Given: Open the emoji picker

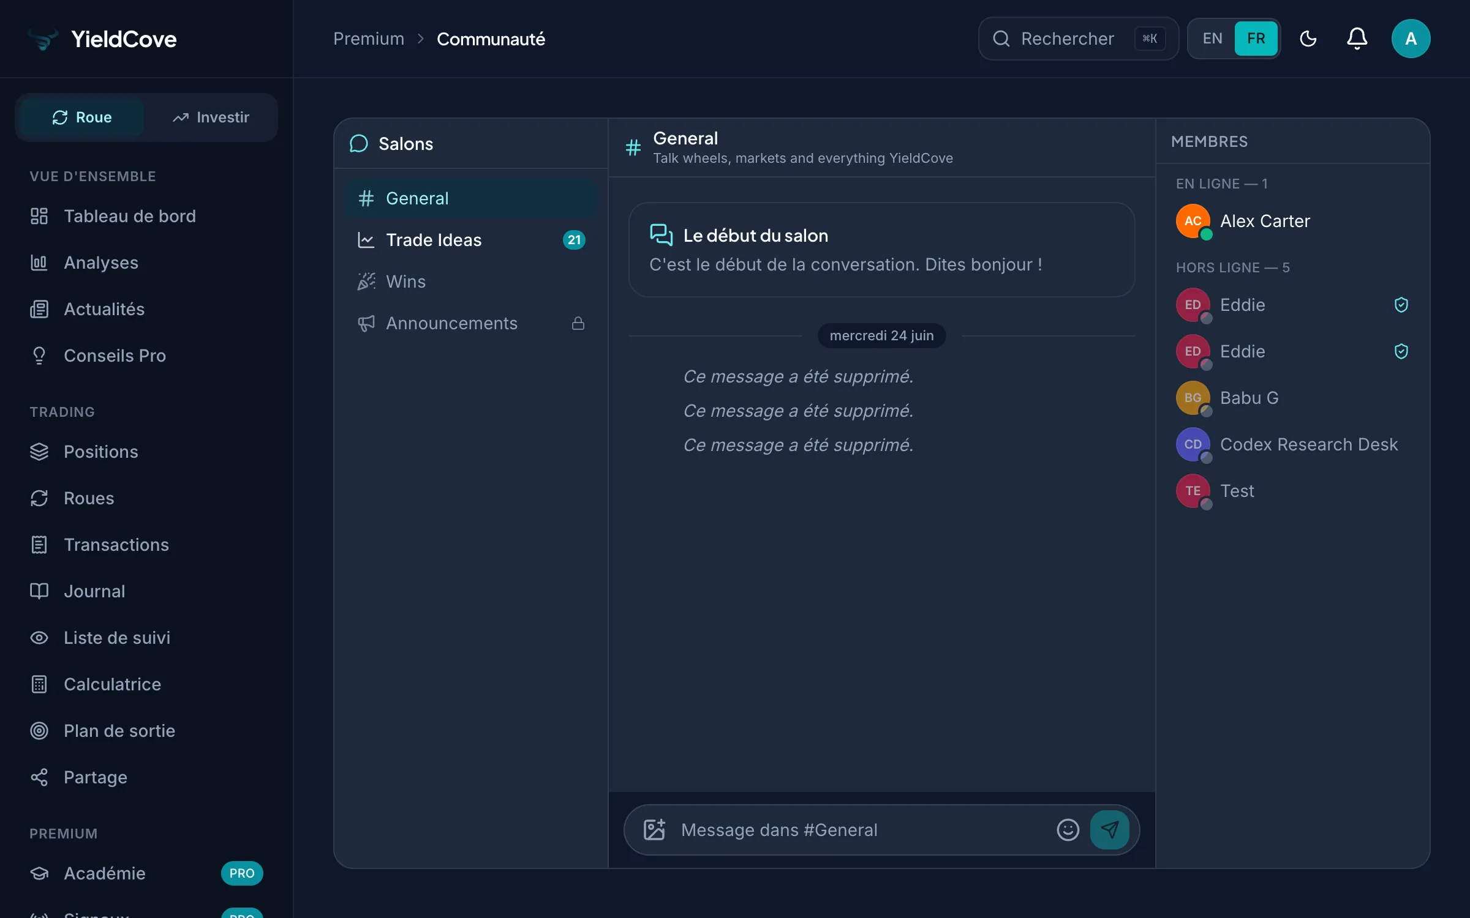Looking at the screenshot, I should [1068, 830].
